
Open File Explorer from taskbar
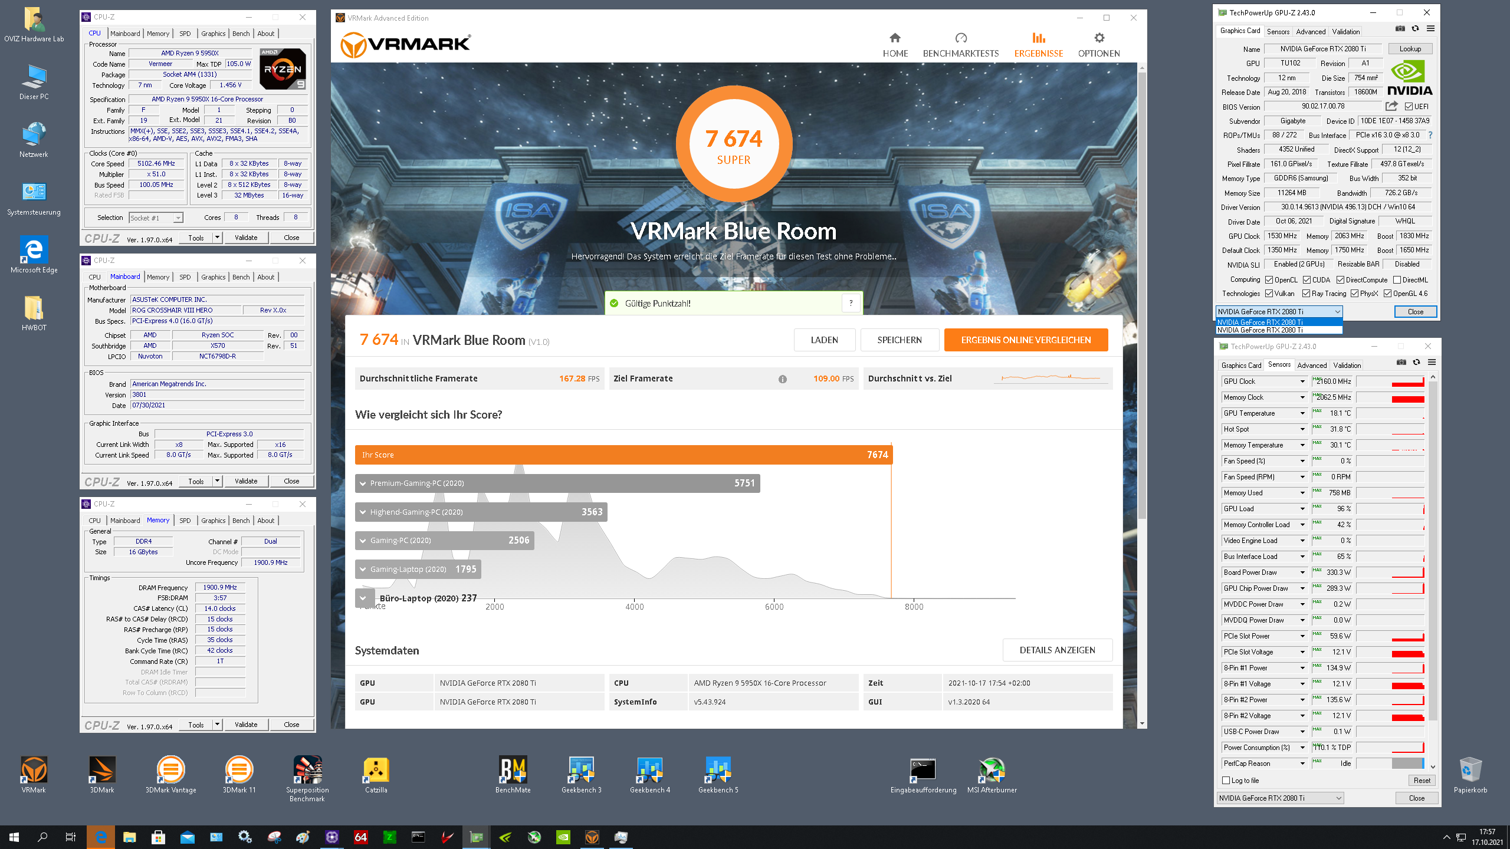[x=129, y=837]
